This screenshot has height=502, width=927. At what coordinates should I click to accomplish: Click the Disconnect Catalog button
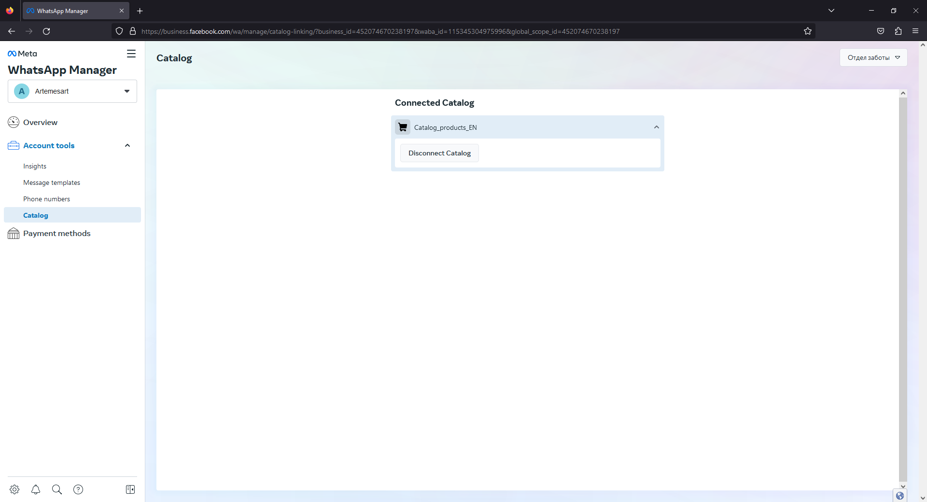point(439,153)
